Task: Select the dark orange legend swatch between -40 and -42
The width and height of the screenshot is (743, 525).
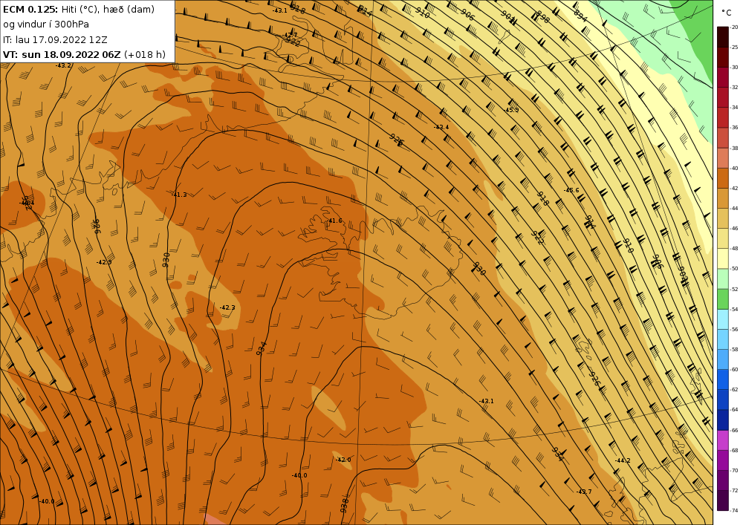Action: click(x=723, y=178)
